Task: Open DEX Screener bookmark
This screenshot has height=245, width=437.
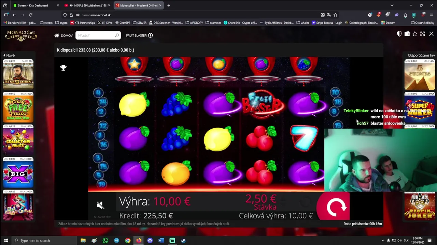Action: click(x=166, y=23)
